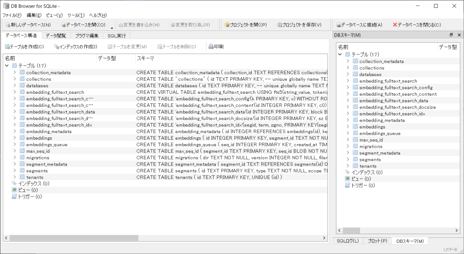Open 編集(E) menu
This screenshot has width=464, height=254.
34,15
